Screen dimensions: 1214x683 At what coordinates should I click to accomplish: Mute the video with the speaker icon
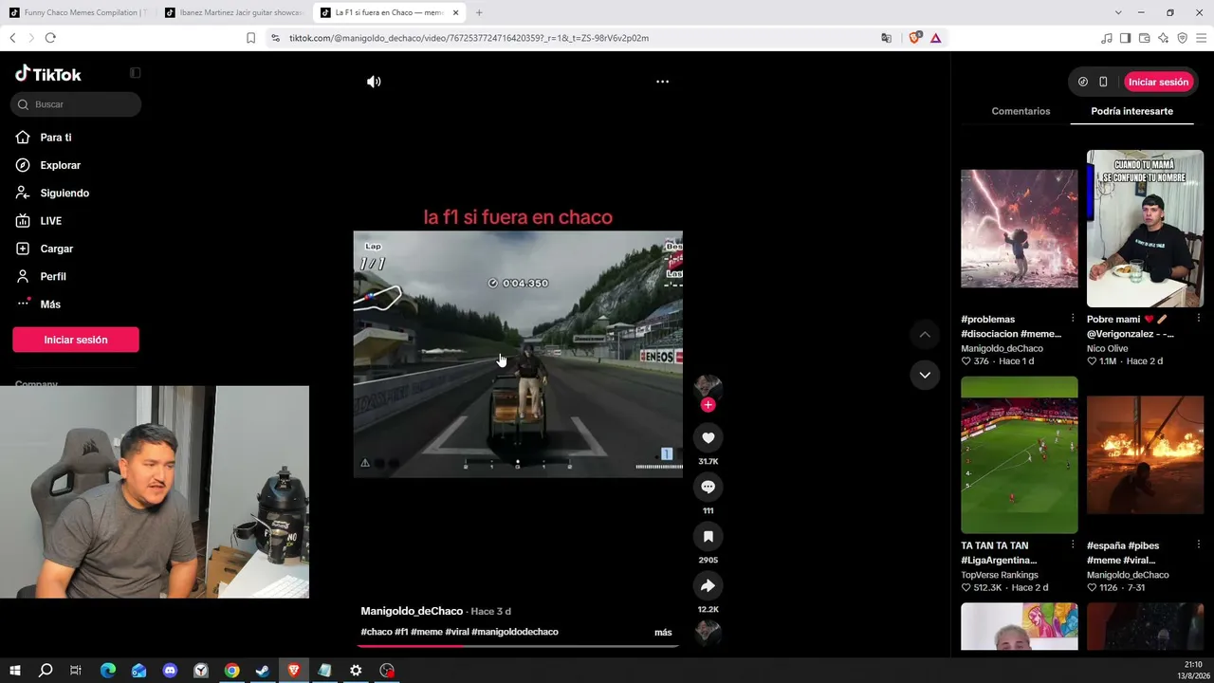click(x=374, y=82)
